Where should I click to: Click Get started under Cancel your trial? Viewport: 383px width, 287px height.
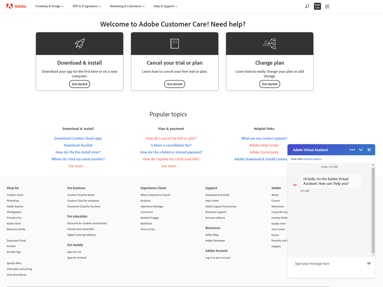coord(175,84)
